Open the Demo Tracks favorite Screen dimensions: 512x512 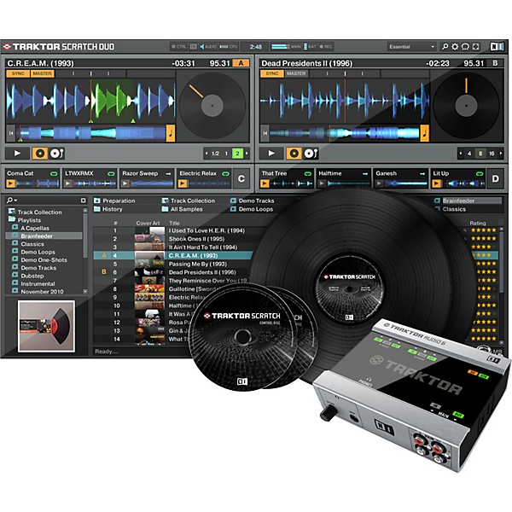click(253, 201)
